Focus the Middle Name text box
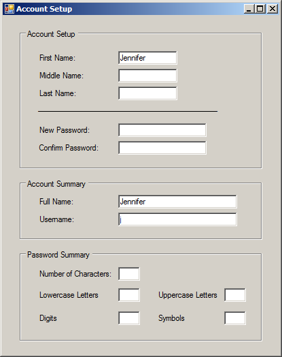The width and height of the screenshot is (282, 357). (x=147, y=76)
